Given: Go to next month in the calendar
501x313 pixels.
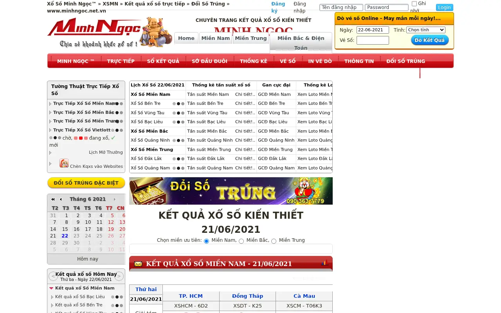Looking at the screenshot, I should click(115, 199).
